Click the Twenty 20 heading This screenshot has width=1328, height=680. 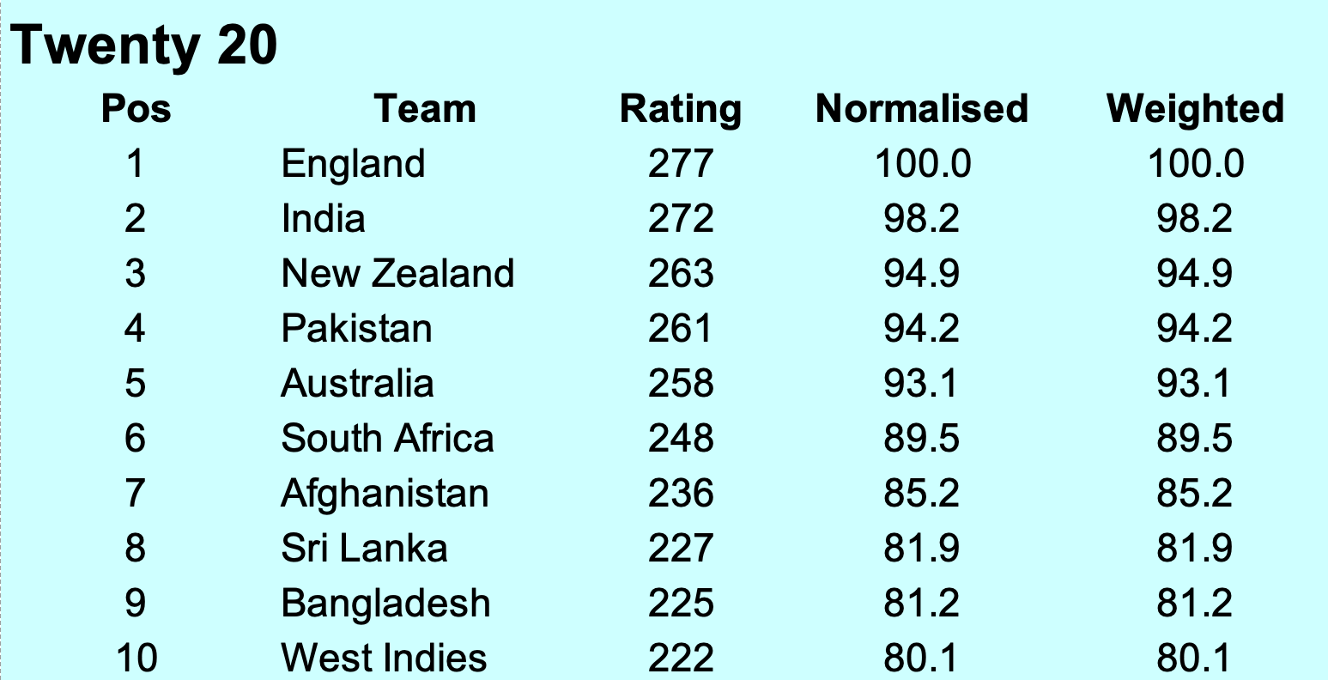click(x=144, y=45)
